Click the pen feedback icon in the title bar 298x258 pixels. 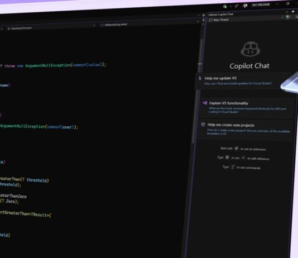coord(237,6)
